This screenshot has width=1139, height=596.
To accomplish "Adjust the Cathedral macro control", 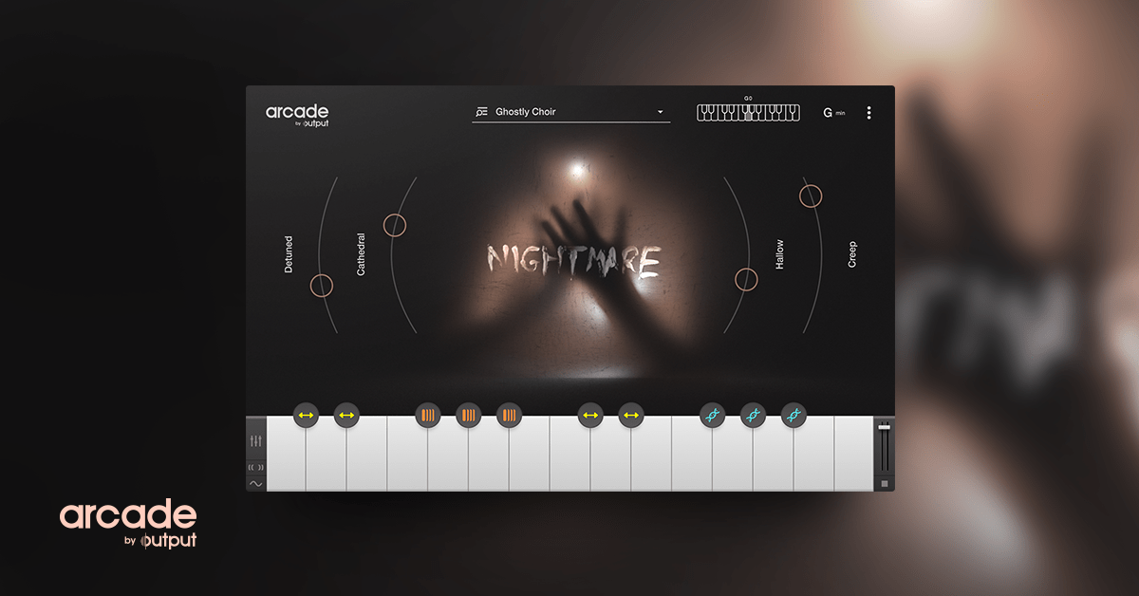I will [395, 224].
